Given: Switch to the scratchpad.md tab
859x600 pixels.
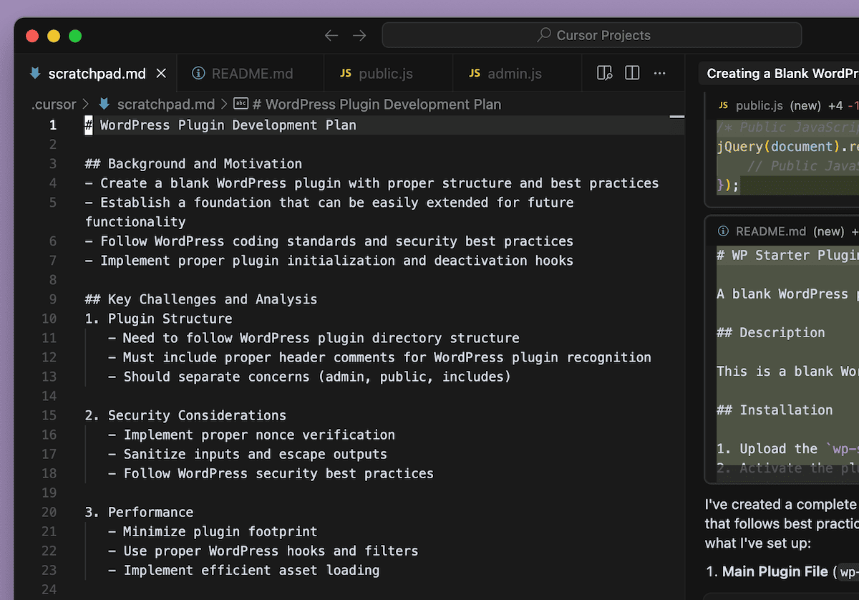Looking at the screenshot, I should (97, 73).
